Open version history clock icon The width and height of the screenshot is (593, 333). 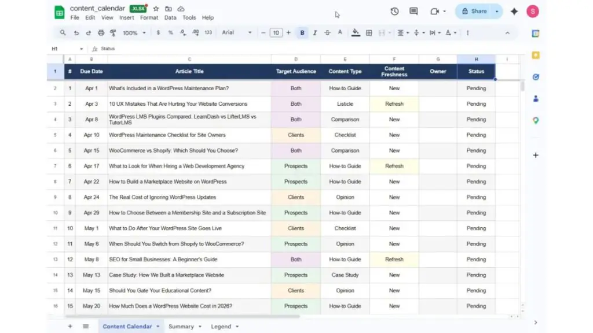point(394,12)
